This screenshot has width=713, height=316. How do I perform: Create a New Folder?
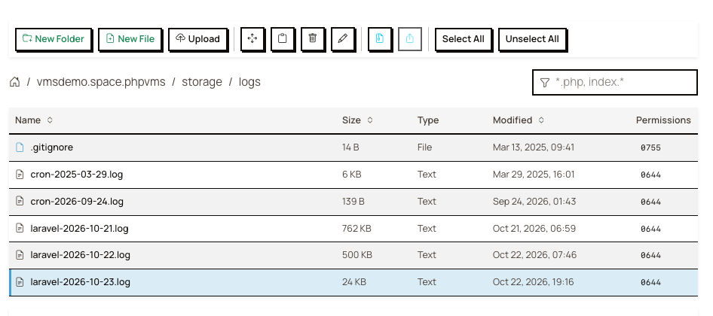coord(54,38)
